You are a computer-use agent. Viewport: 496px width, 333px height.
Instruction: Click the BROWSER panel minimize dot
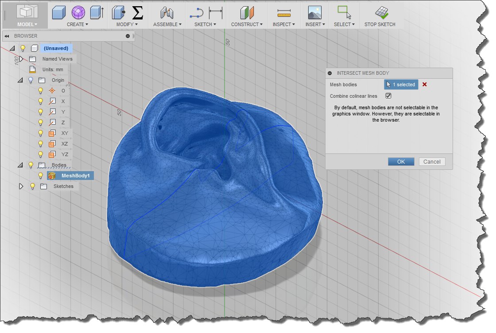tap(128, 36)
